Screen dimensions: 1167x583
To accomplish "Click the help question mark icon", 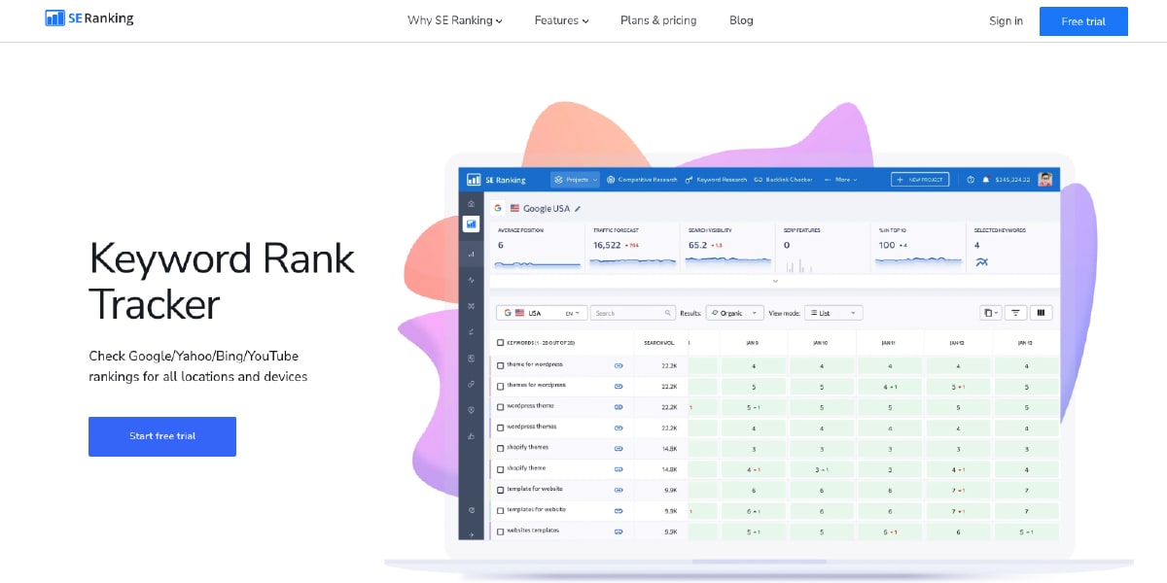I will pyautogui.click(x=971, y=180).
